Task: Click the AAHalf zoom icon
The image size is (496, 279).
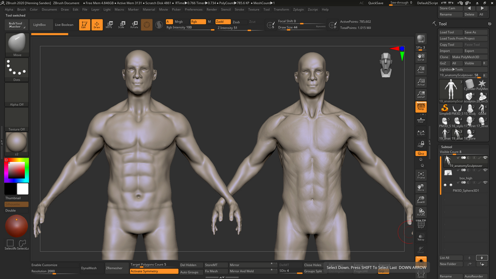Action: [x=421, y=95]
